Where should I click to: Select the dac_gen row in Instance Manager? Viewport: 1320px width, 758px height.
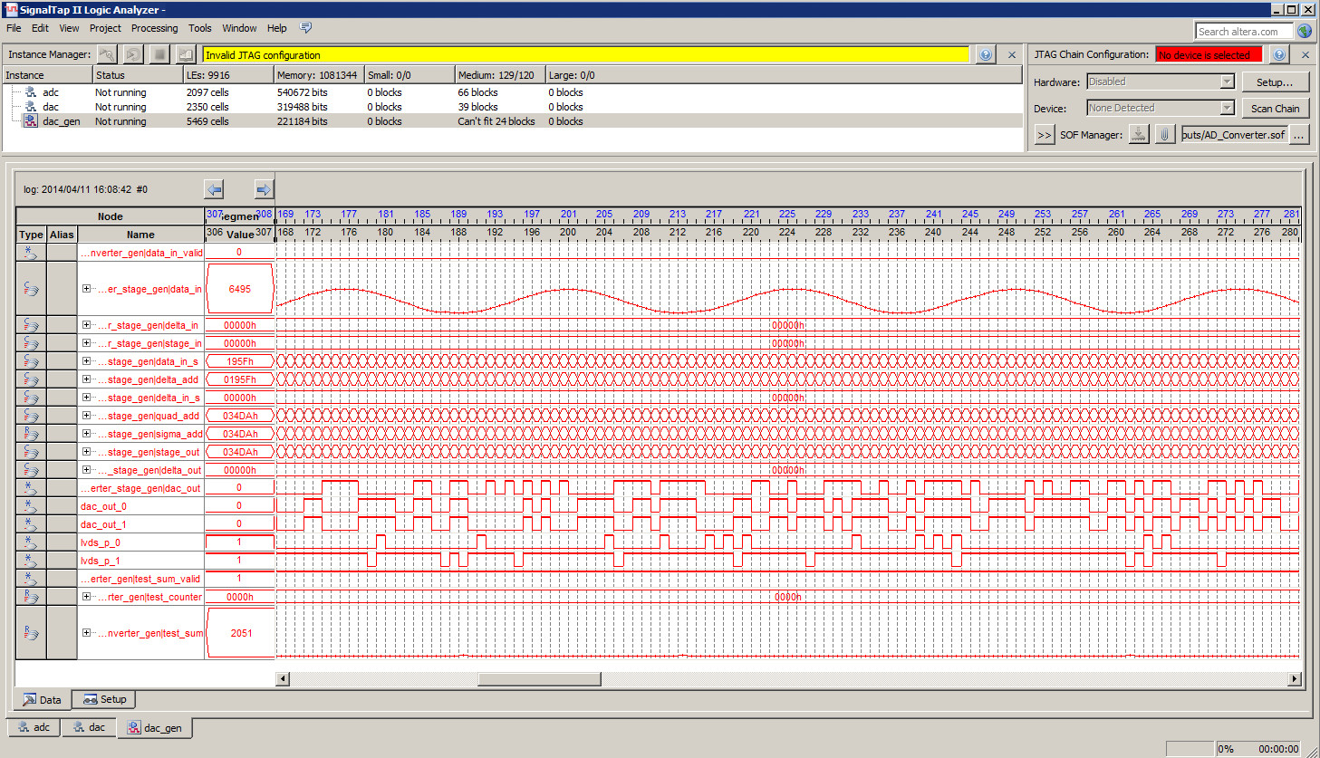click(513, 121)
